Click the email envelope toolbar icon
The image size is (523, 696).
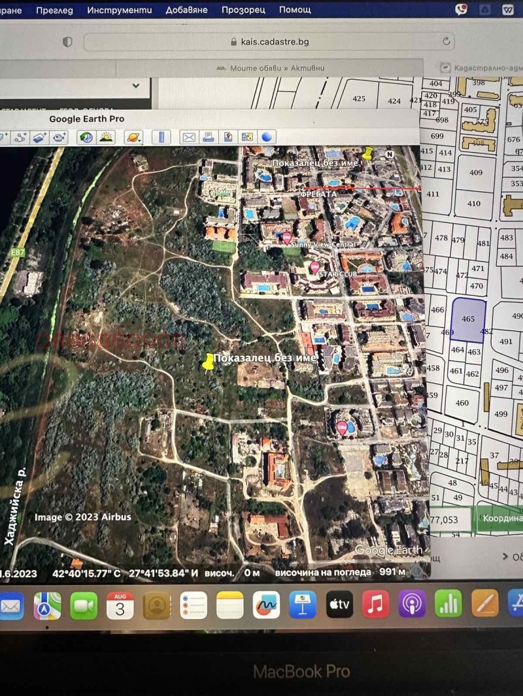coord(188,137)
